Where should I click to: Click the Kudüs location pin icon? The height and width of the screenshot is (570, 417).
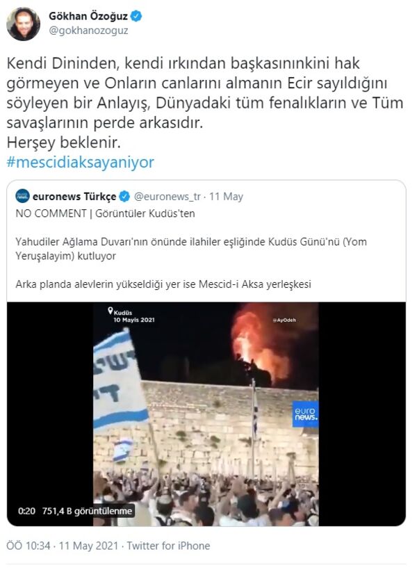(111, 311)
